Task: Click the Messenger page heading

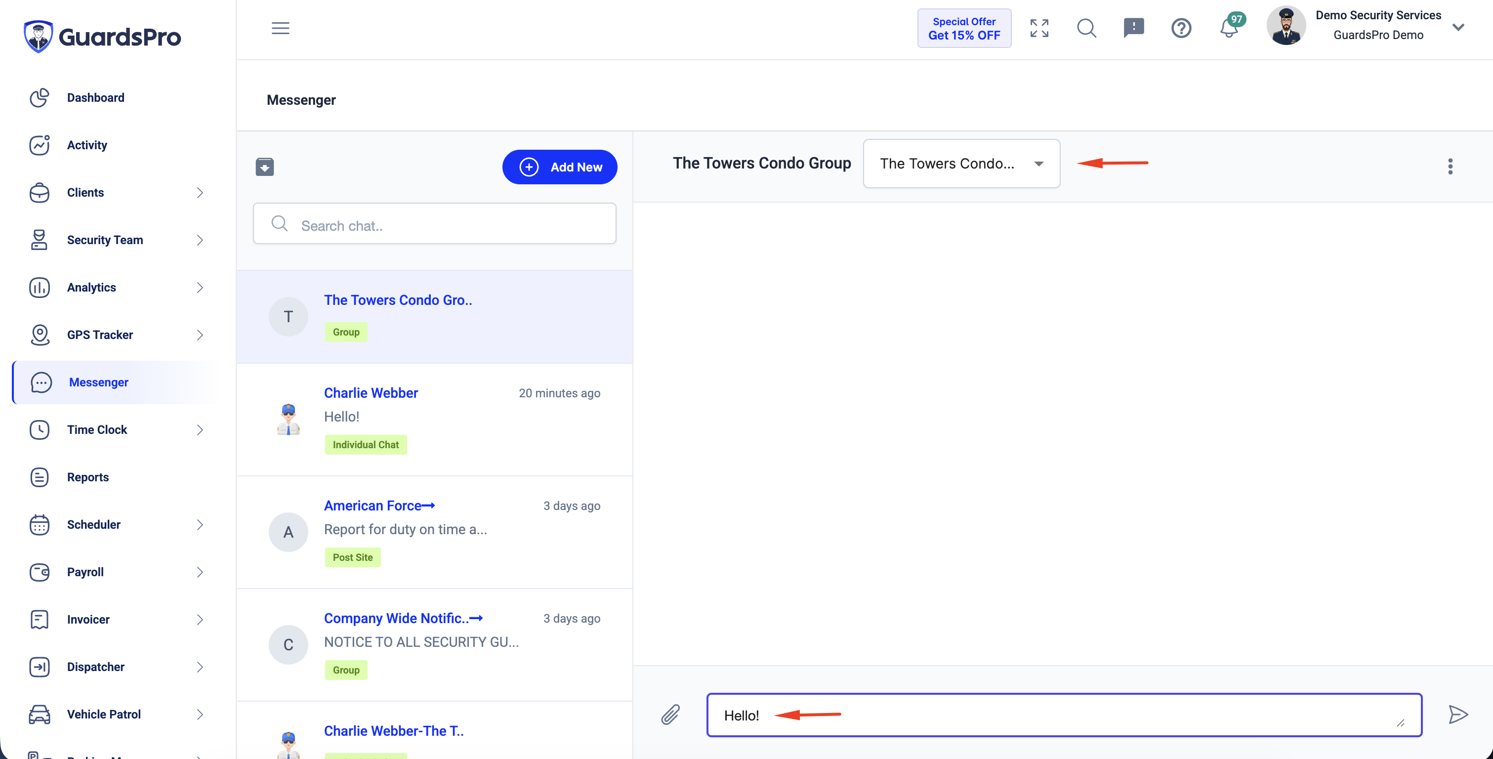Action: click(301, 100)
